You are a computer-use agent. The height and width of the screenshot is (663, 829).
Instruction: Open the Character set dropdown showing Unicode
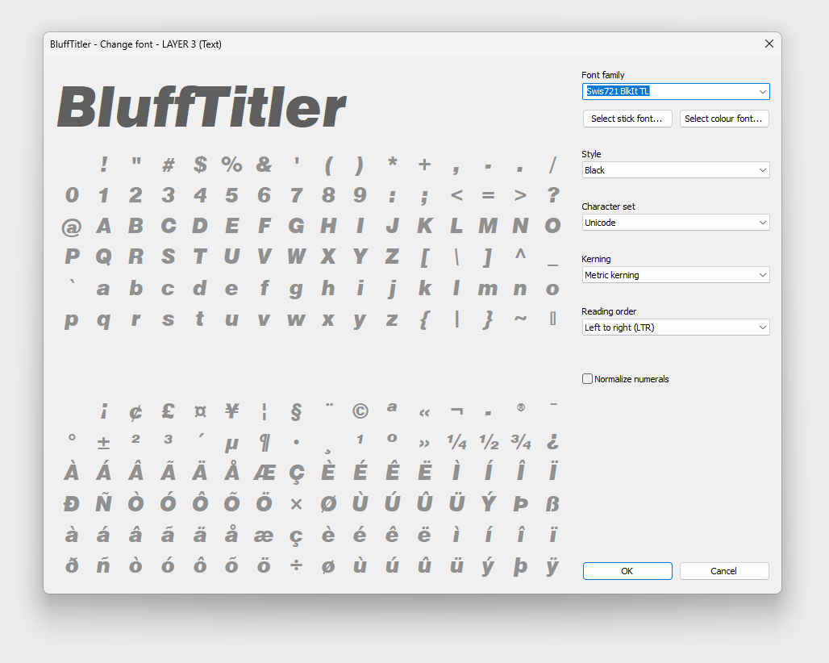tap(676, 223)
